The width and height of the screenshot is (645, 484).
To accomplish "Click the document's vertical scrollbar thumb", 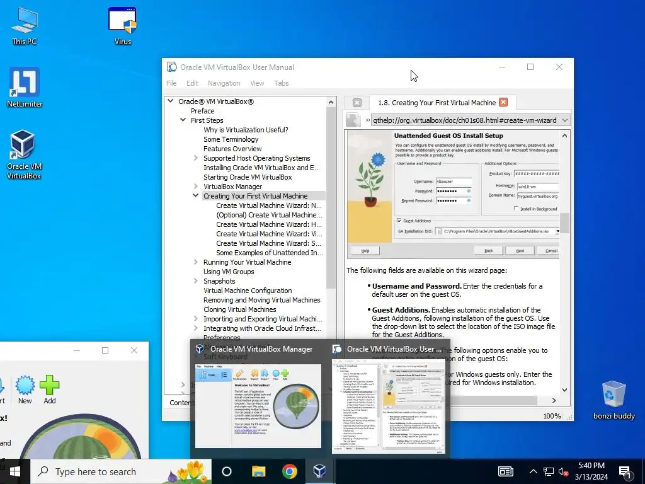I will [565, 222].
